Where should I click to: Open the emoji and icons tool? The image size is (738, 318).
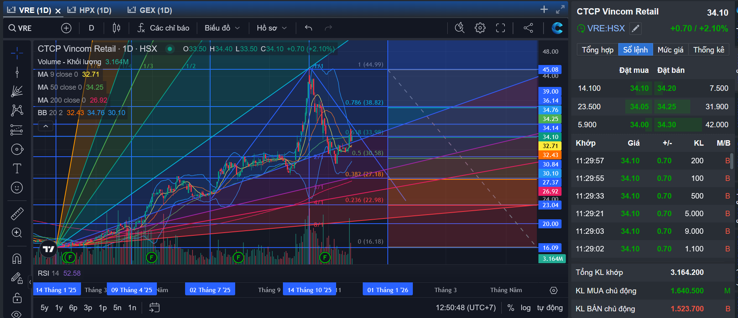coord(17,188)
